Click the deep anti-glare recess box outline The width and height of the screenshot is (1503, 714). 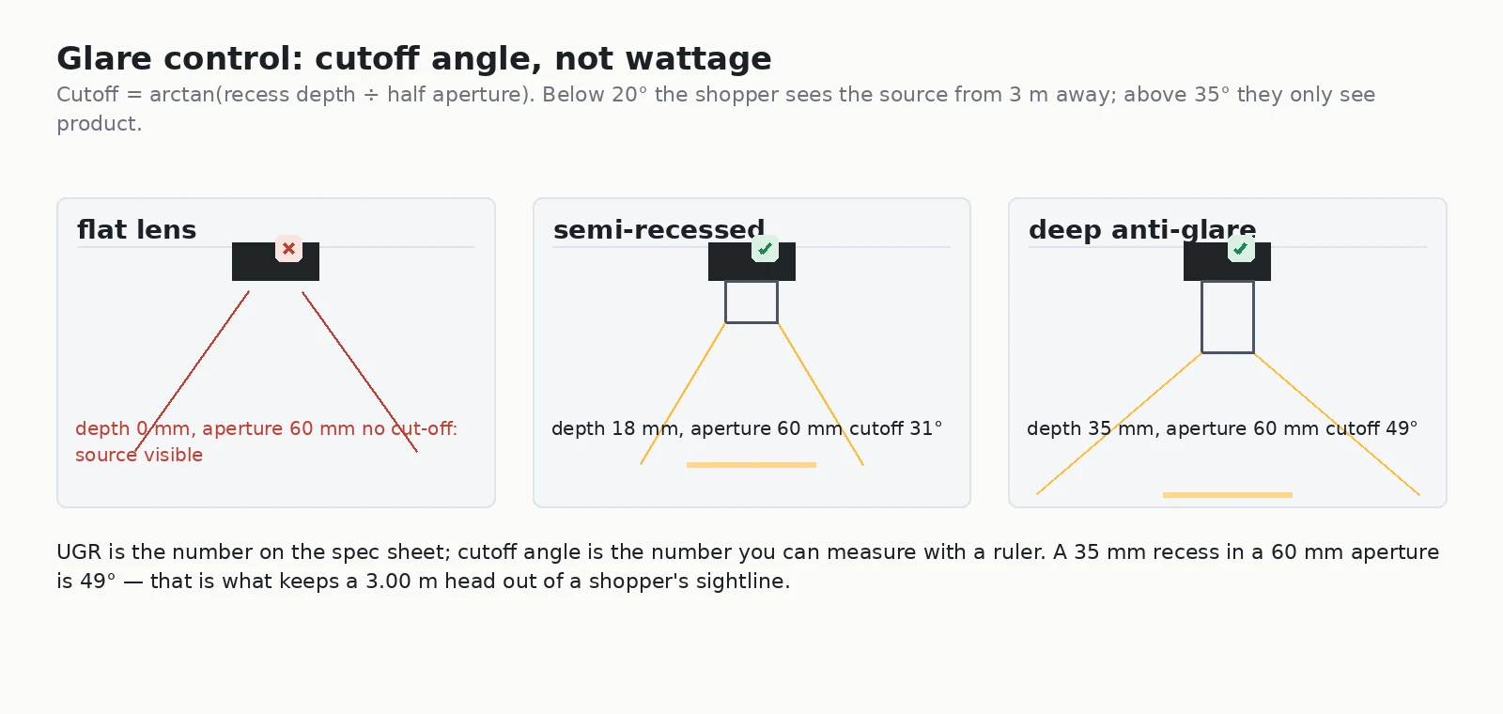(x=1228, y=317)
